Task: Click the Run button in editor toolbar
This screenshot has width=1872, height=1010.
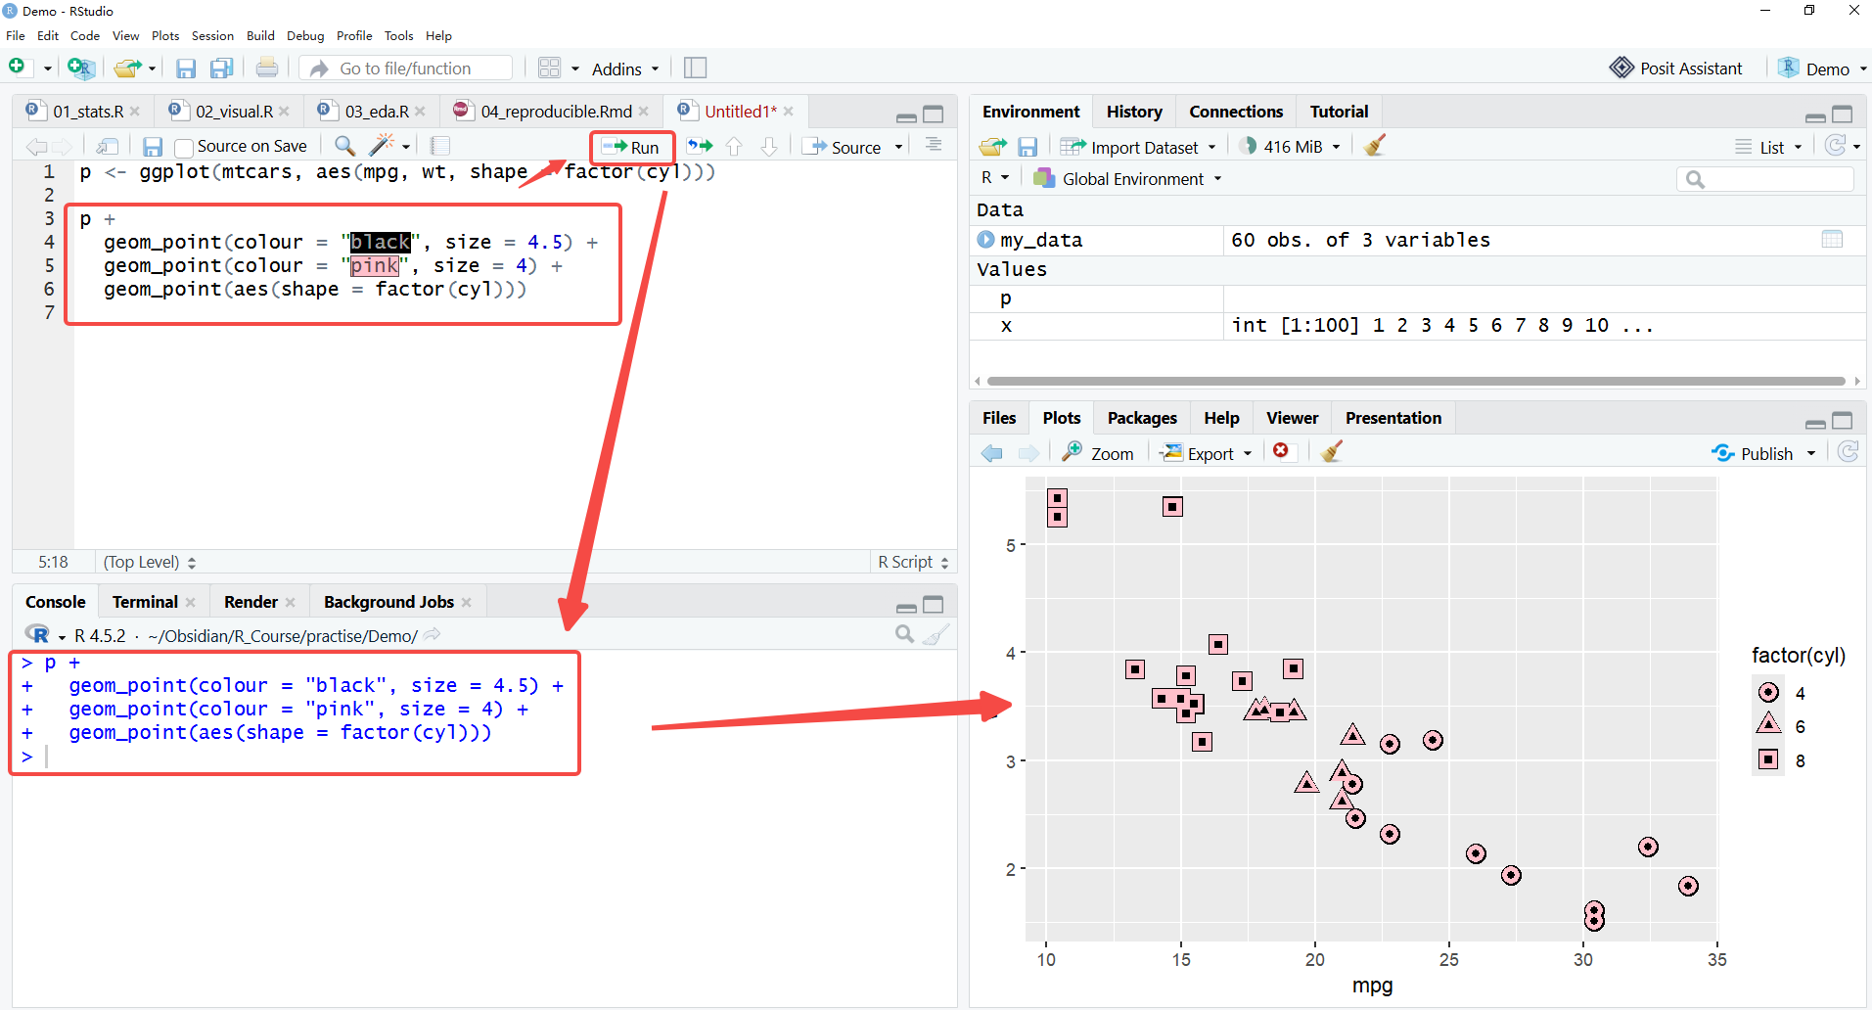Action: [631, 147]
